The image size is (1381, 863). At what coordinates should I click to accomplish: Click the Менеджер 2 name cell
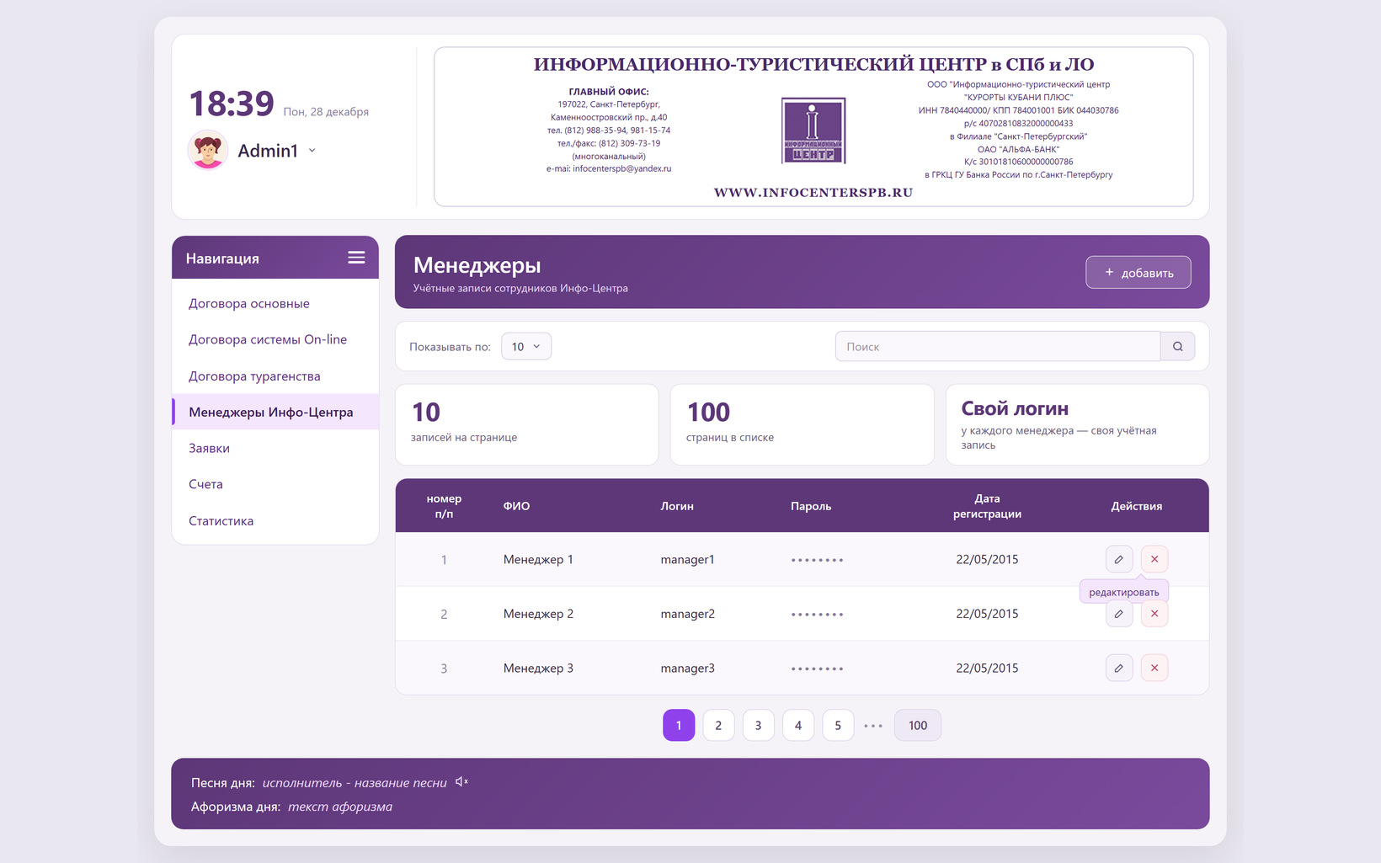coord(538,614)
